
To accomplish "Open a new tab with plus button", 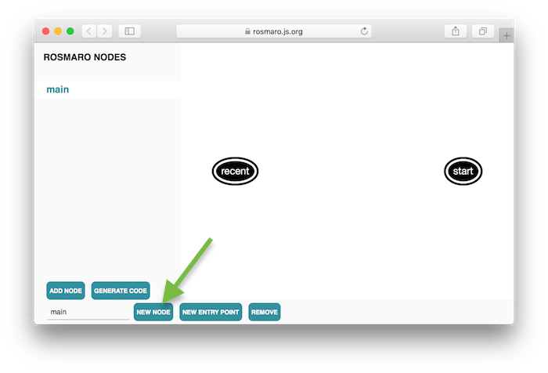I will click(x=507, y=35).
